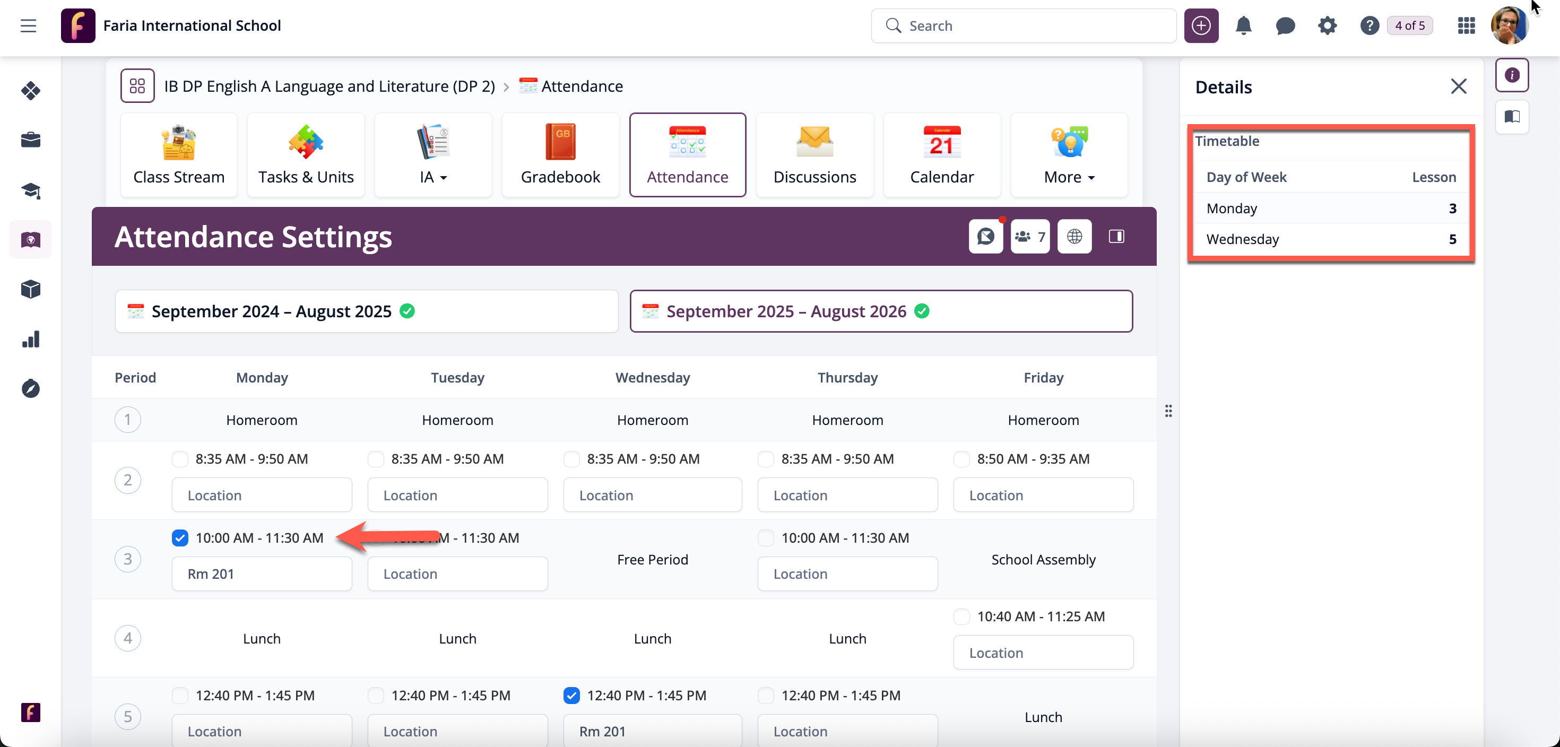Check Monday period 5 12:40 PM checkbox
Image resolution: width=1560 pixels, height=747 pixels.
(180, 695)
